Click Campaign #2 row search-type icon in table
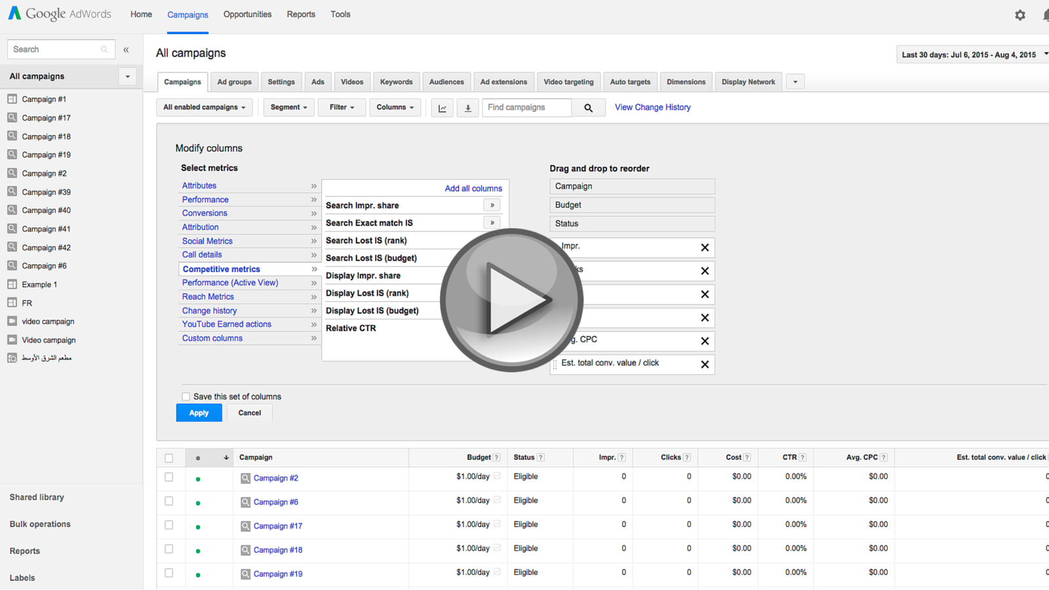Viewport: 1049px width, 590px height. 245,479
